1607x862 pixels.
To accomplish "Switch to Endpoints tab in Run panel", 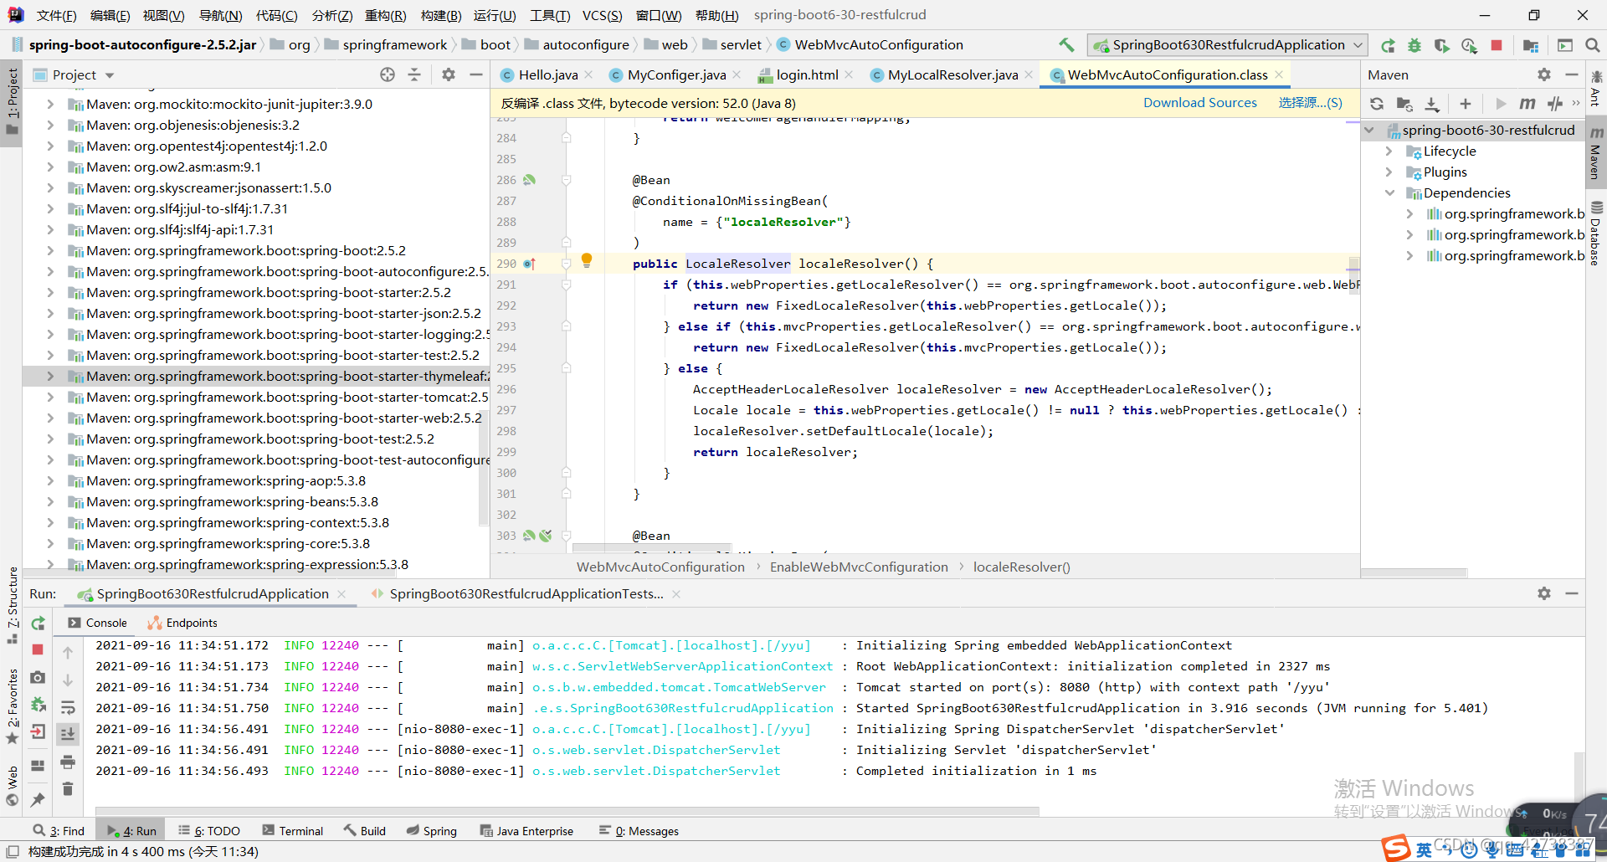I will (182, 623).
